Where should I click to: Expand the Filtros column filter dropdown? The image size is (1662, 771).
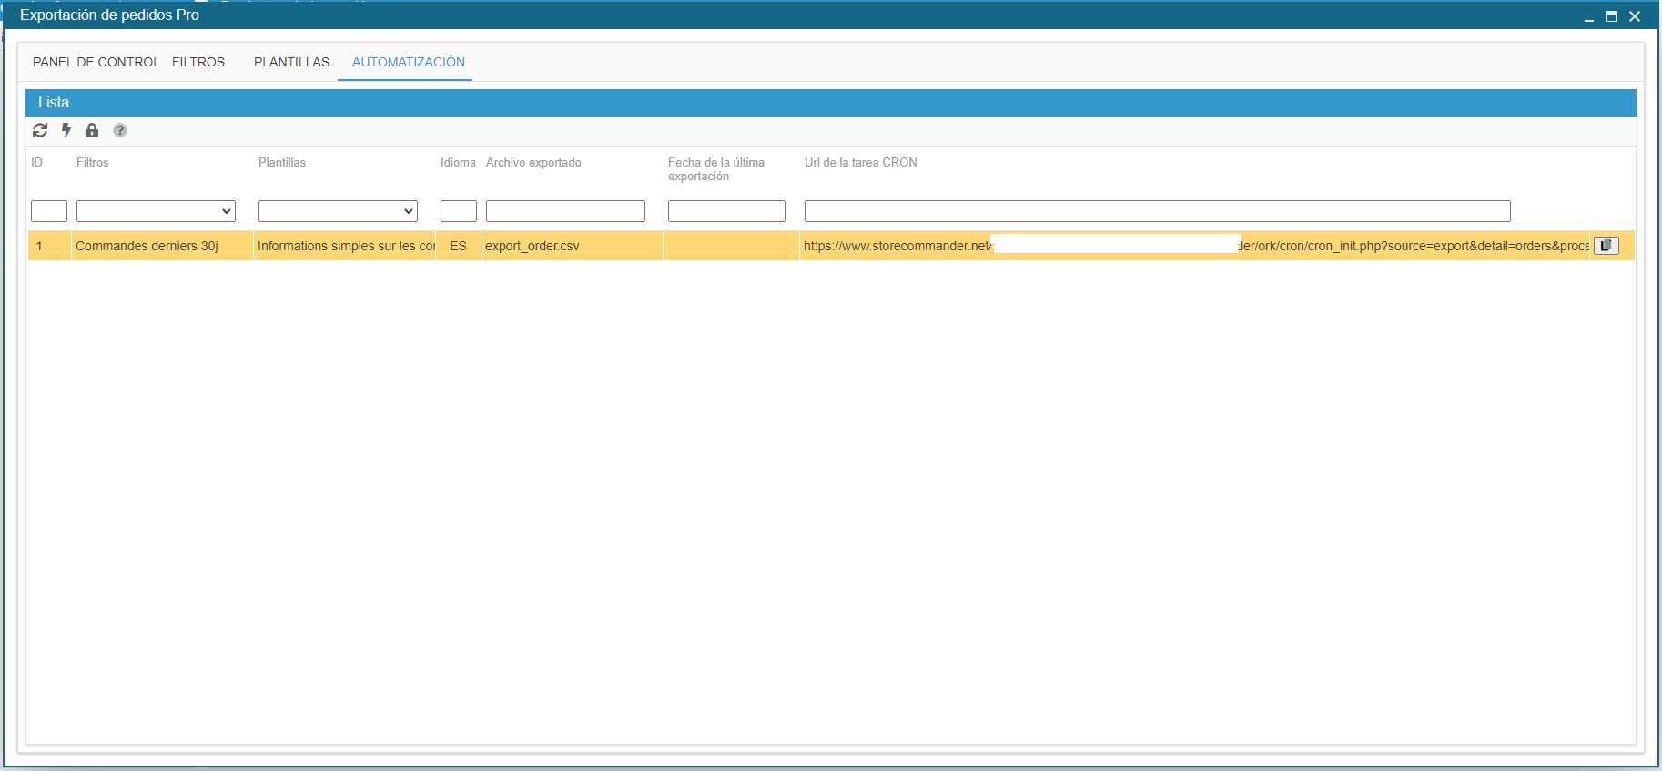(156, 211)
